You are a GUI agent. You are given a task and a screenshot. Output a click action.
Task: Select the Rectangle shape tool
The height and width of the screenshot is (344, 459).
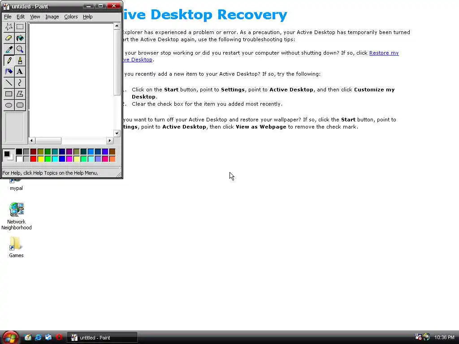9,94
